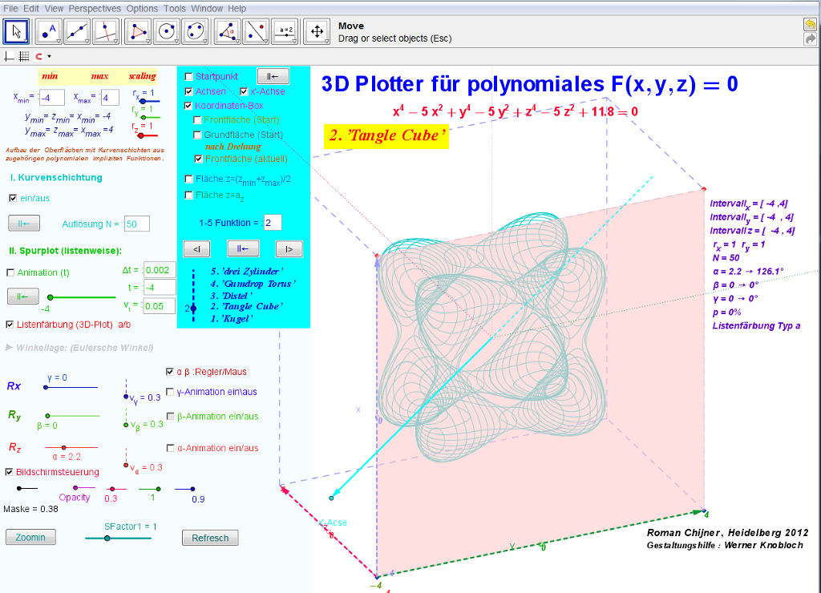Select the Ellipse conic tool
Screen dimensions: 821x593
coord(195,31)
